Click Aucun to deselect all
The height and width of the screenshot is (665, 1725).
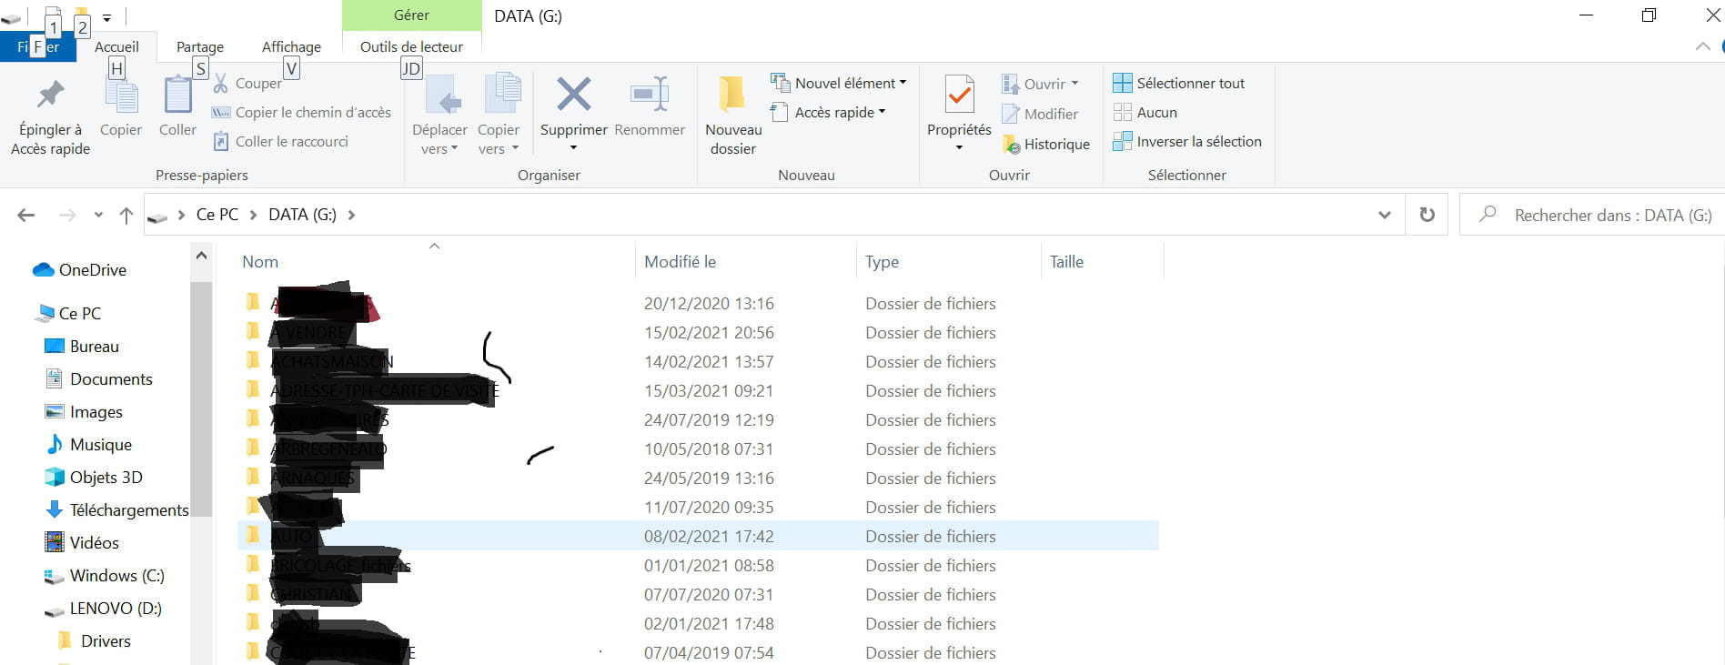(x=1145, y=113)
